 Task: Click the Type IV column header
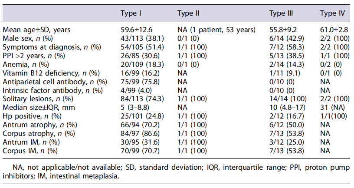[x=332, y=13]
